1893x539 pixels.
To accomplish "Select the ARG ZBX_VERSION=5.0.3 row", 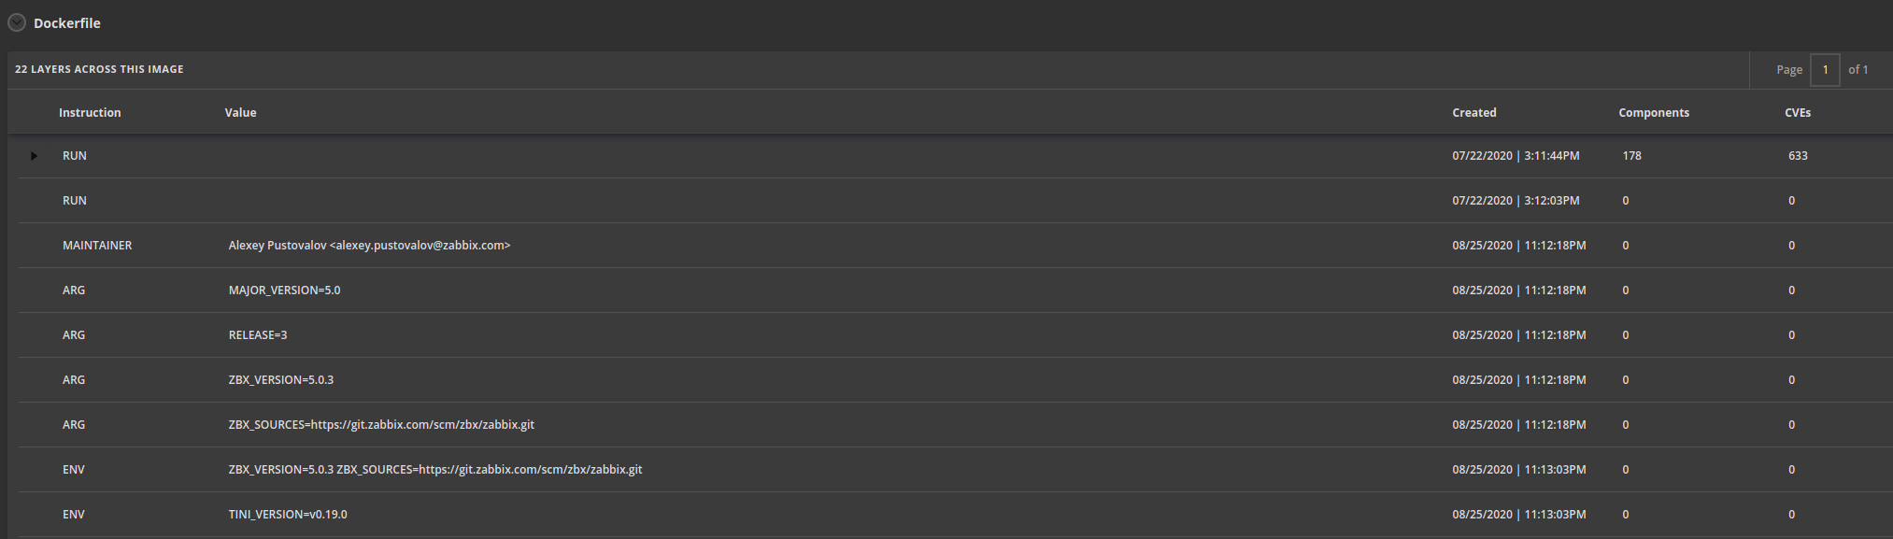I will [956, 380].
